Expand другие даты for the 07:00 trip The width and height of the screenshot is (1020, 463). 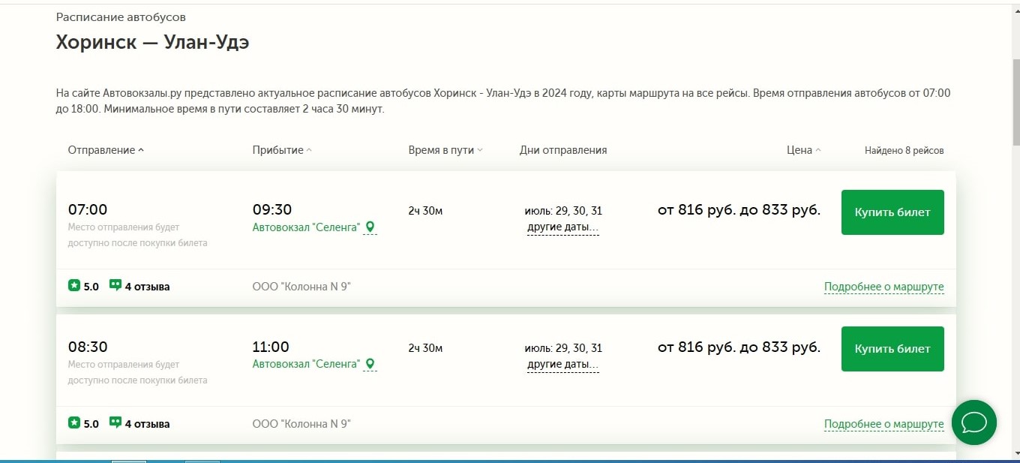coord(562,227)
